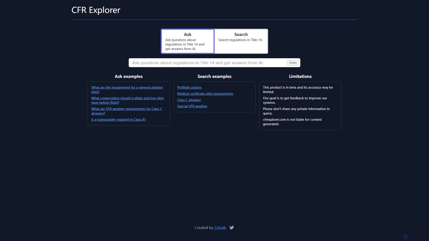Open 'requirement for a general aviation pilot' example
The image size is (429, 241).
(127, 89)
